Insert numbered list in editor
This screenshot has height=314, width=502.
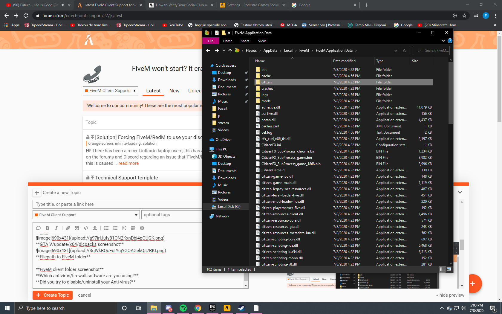[x=115, y=228]
